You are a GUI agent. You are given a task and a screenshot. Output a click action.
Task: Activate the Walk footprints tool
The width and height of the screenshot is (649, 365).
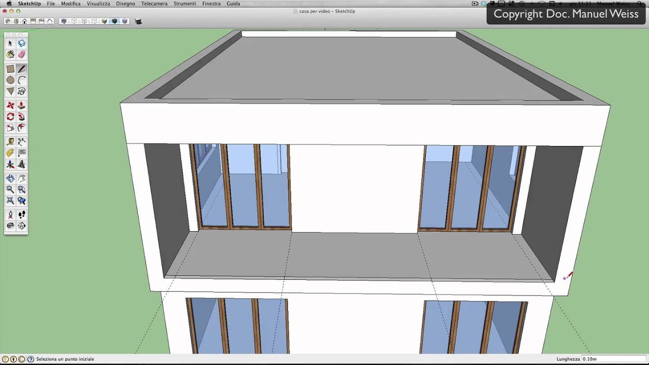click(x=21, y=215)
